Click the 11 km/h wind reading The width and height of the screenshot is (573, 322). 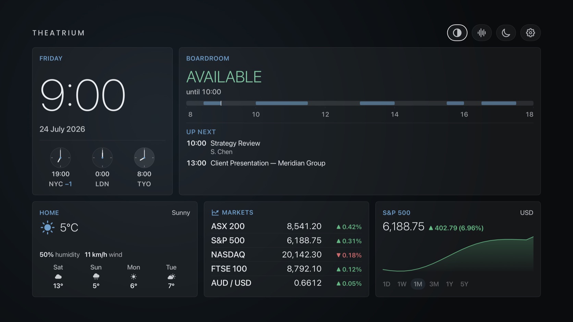[x=103, y=255]
